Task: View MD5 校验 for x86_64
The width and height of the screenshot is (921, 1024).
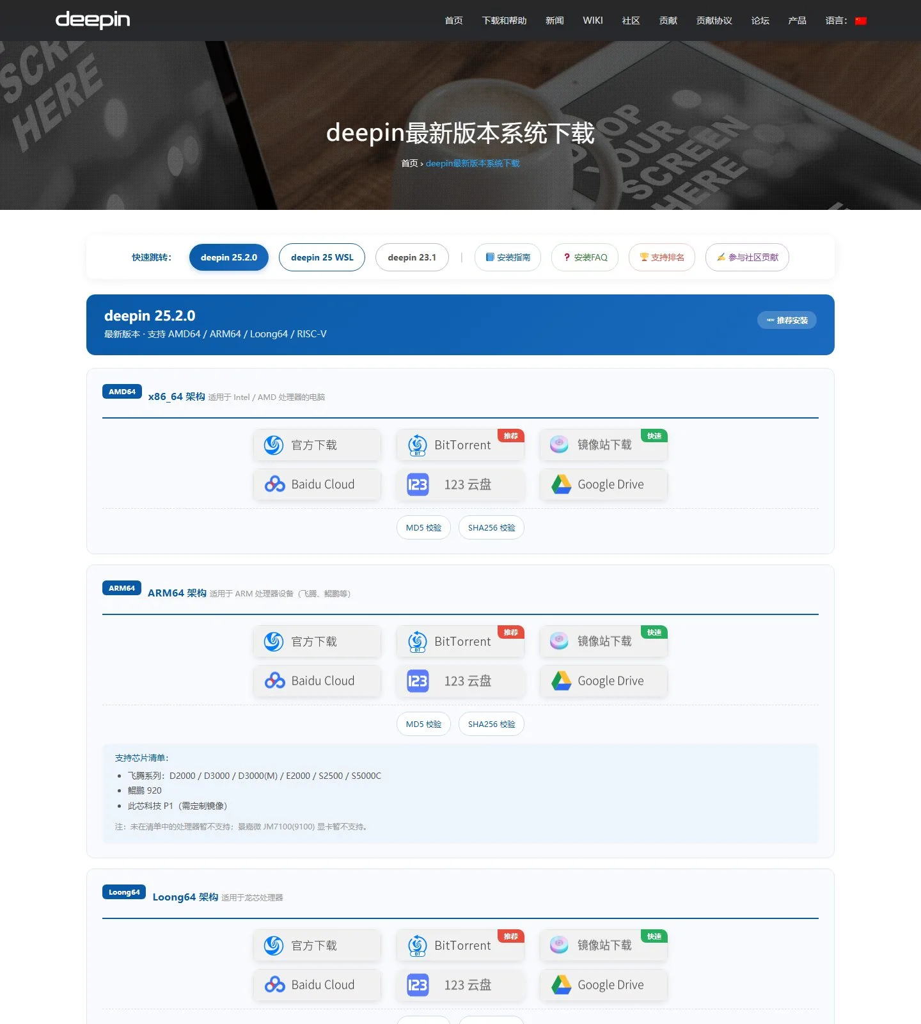Action: [423, 527]
